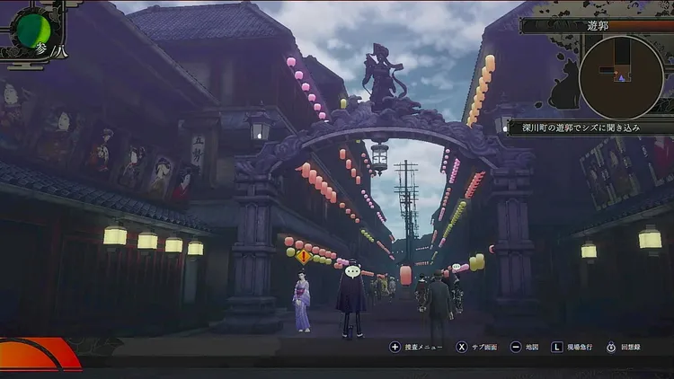This screenshot has height=379, width=674.
Task: Click the blue player arrow on the minimap
Action: (x=621, y=79)
